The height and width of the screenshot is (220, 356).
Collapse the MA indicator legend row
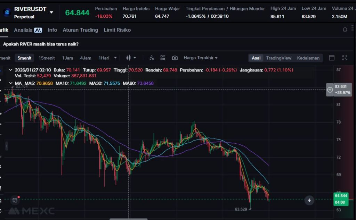tap(10, 83)
